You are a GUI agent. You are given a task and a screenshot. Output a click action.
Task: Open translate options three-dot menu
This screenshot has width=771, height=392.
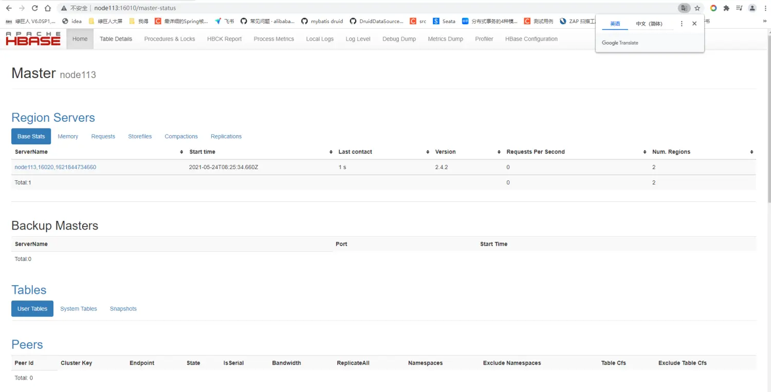point(682,24)
